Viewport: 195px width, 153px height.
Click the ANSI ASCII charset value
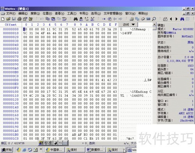coord(186,113)
